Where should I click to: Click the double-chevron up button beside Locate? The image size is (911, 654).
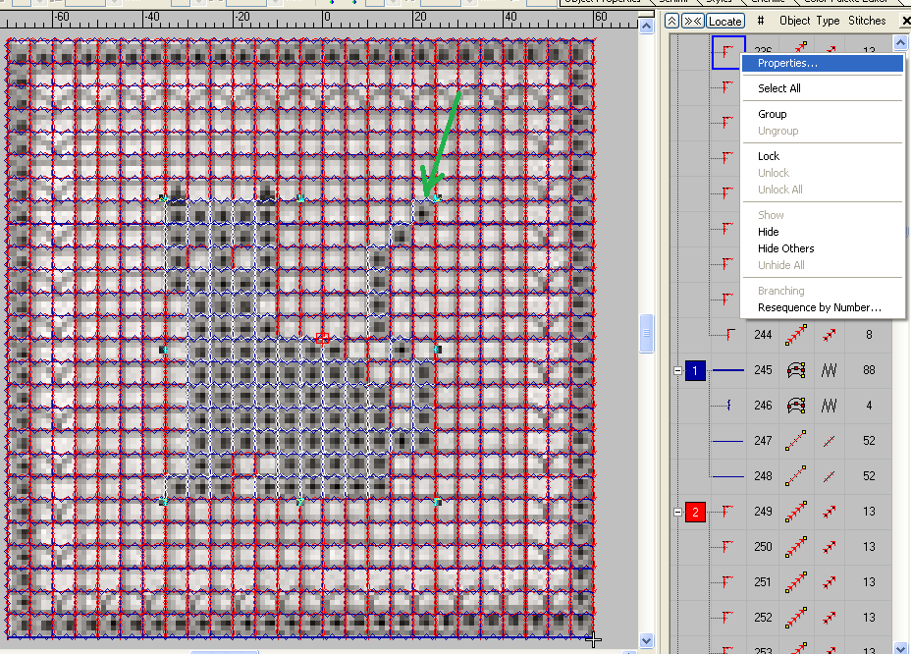[672, 21]
